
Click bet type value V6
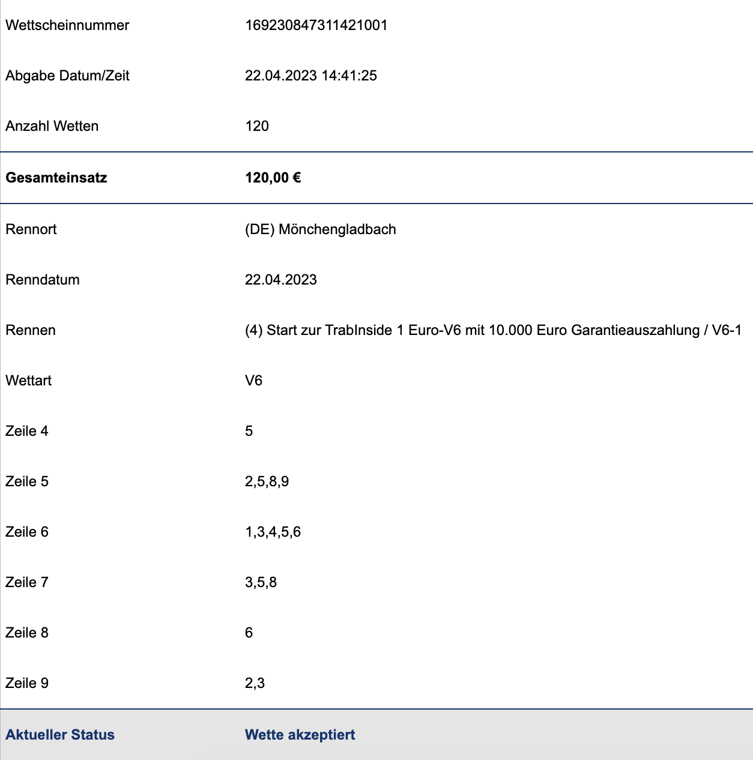pyautogui.click(x=254, y=381)
